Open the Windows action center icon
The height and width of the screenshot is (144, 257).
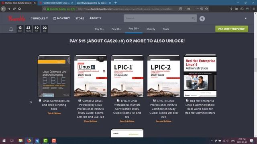pos(252,140)
